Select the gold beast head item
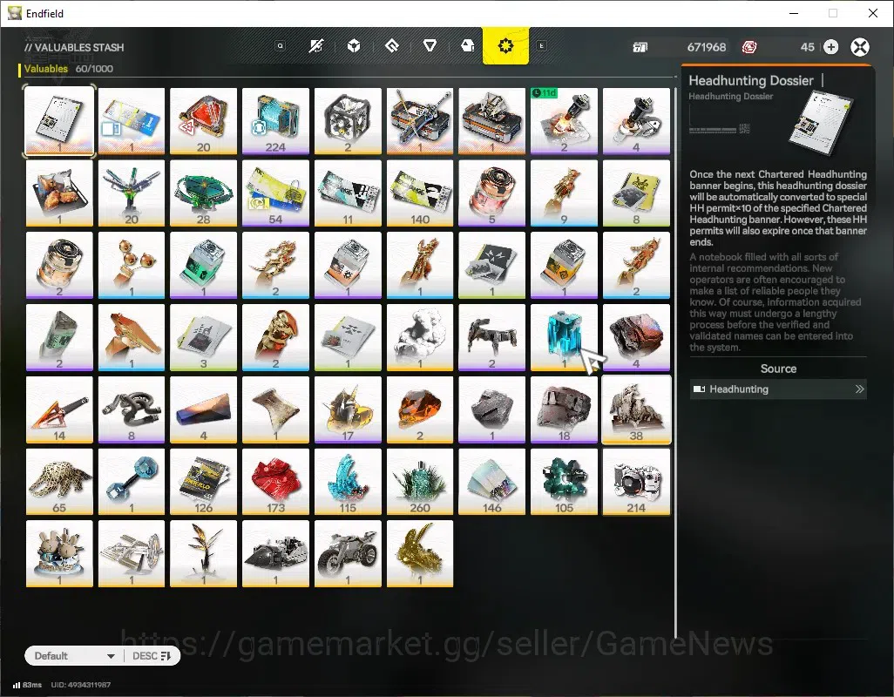This screenshot has height=697, width=894. tap(420, 554)
